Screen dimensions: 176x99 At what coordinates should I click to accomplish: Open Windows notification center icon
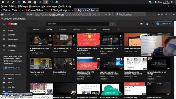point(172,2)
